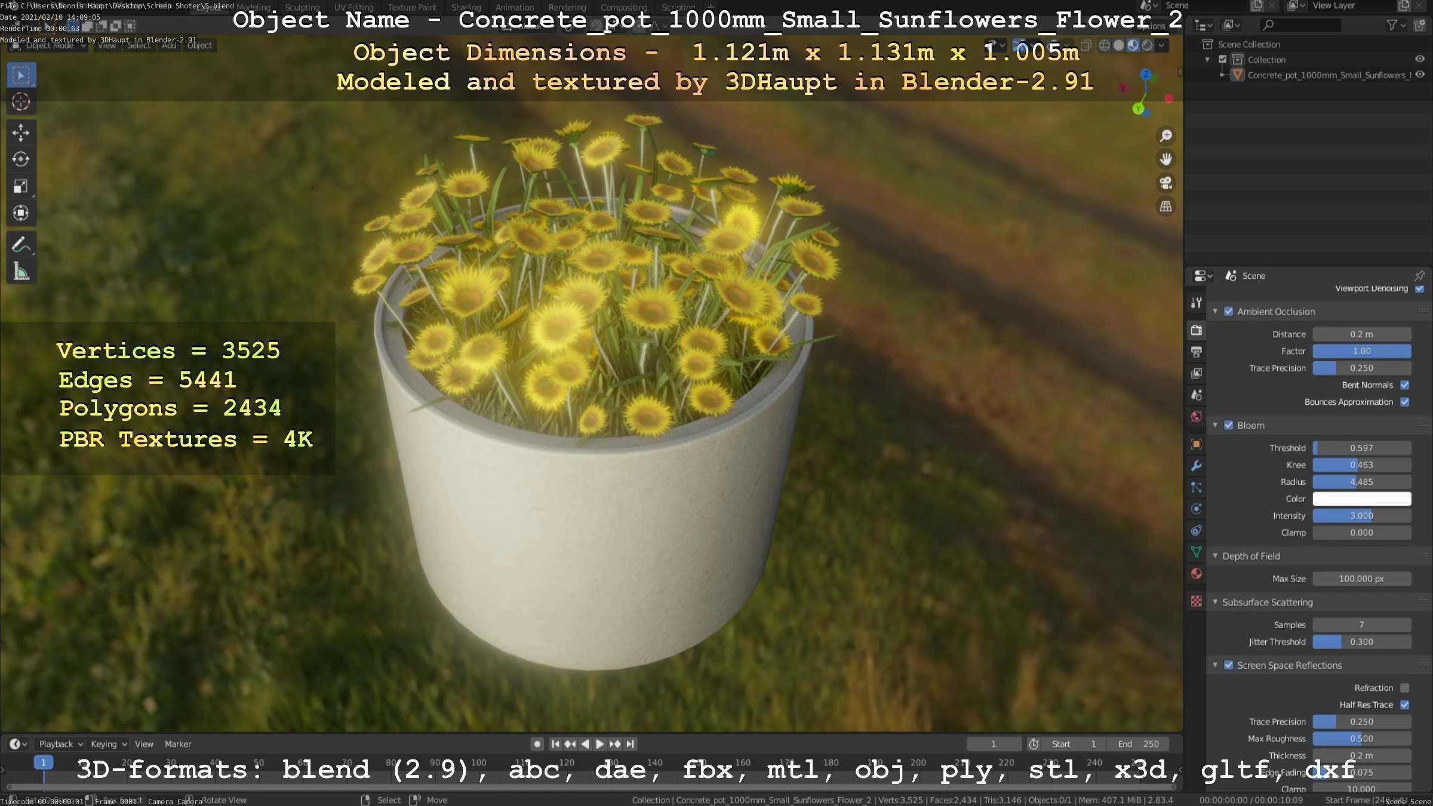The height and width of the screenshot is (806, 1433).
Task: Exclude Collection via its outliner checkbox
Action: point(1222,59)
